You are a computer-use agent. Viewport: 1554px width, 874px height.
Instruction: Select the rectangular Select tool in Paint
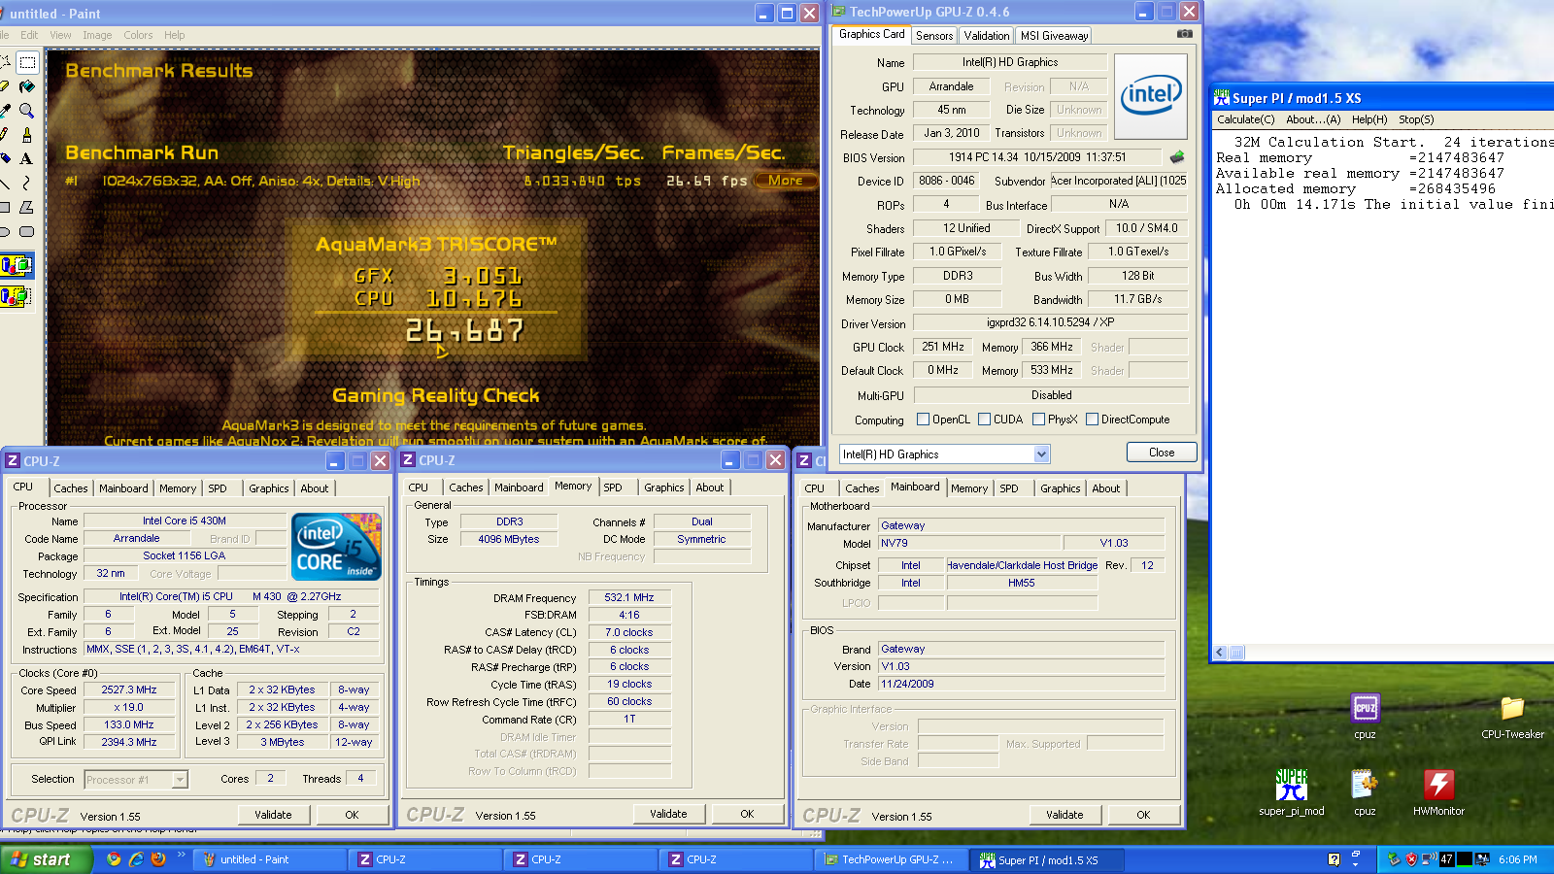[27, 63]
